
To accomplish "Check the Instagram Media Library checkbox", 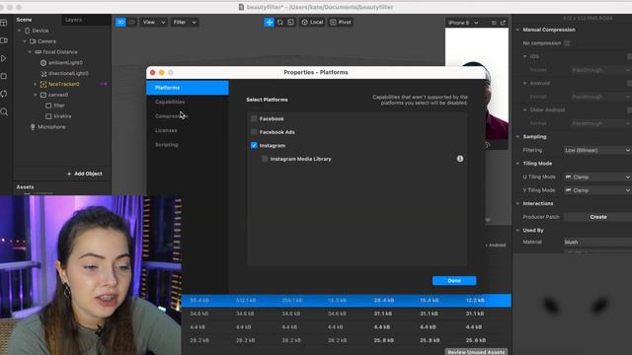I will (x=265, y=159).
